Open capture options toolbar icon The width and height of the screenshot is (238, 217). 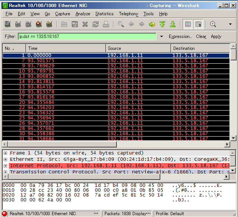[x=18, y=24]
